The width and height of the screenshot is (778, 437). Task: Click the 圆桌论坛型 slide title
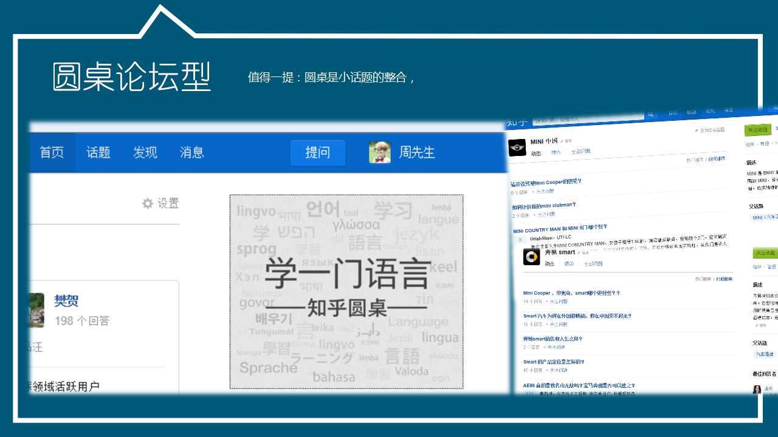132,77
